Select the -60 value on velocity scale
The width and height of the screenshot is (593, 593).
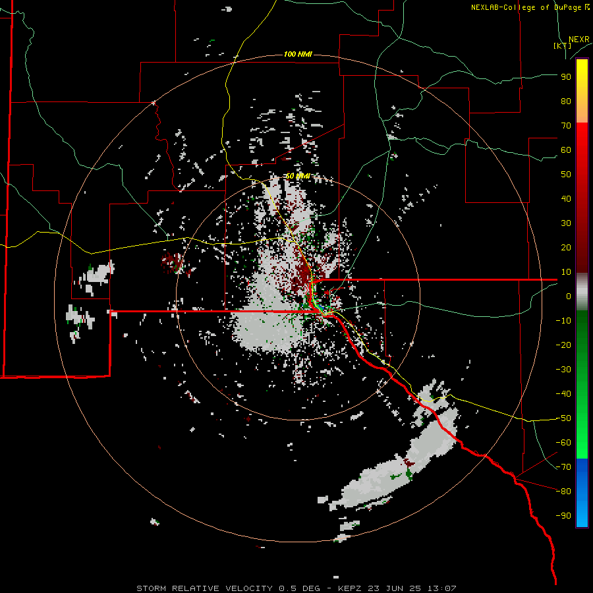(x=563, y=443)
